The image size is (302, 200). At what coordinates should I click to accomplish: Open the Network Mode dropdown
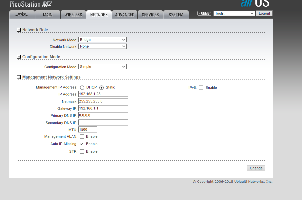[102, 40]
